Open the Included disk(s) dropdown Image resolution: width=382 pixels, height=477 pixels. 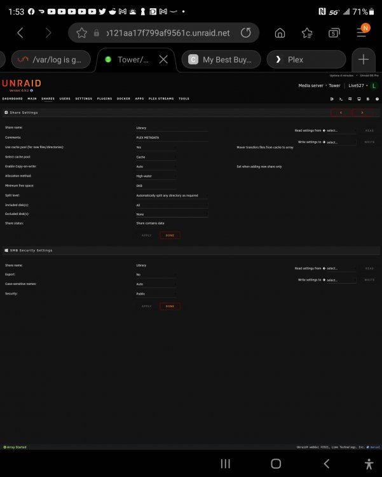click(172, 205)
